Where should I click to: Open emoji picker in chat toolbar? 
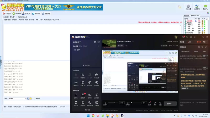30,99
